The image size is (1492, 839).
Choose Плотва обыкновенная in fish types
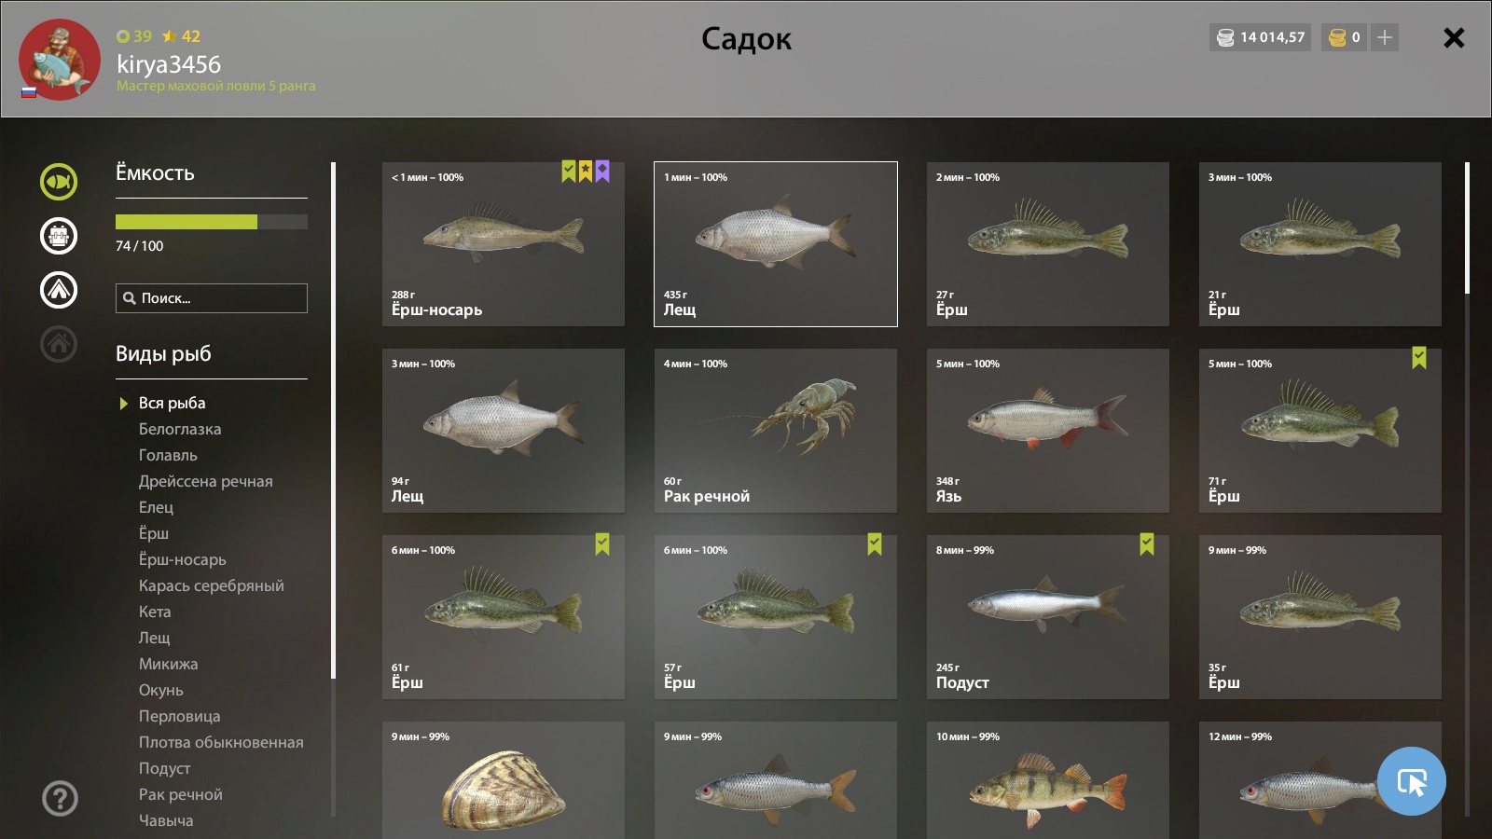(x=221, y=742)
